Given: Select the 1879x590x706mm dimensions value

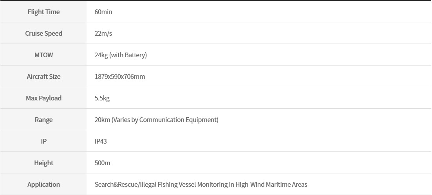Looking at the screenshot, I should tap(120, 77).
